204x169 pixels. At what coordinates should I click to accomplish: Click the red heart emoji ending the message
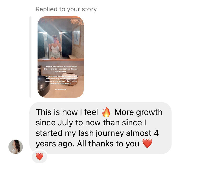(x=147, y=143)
